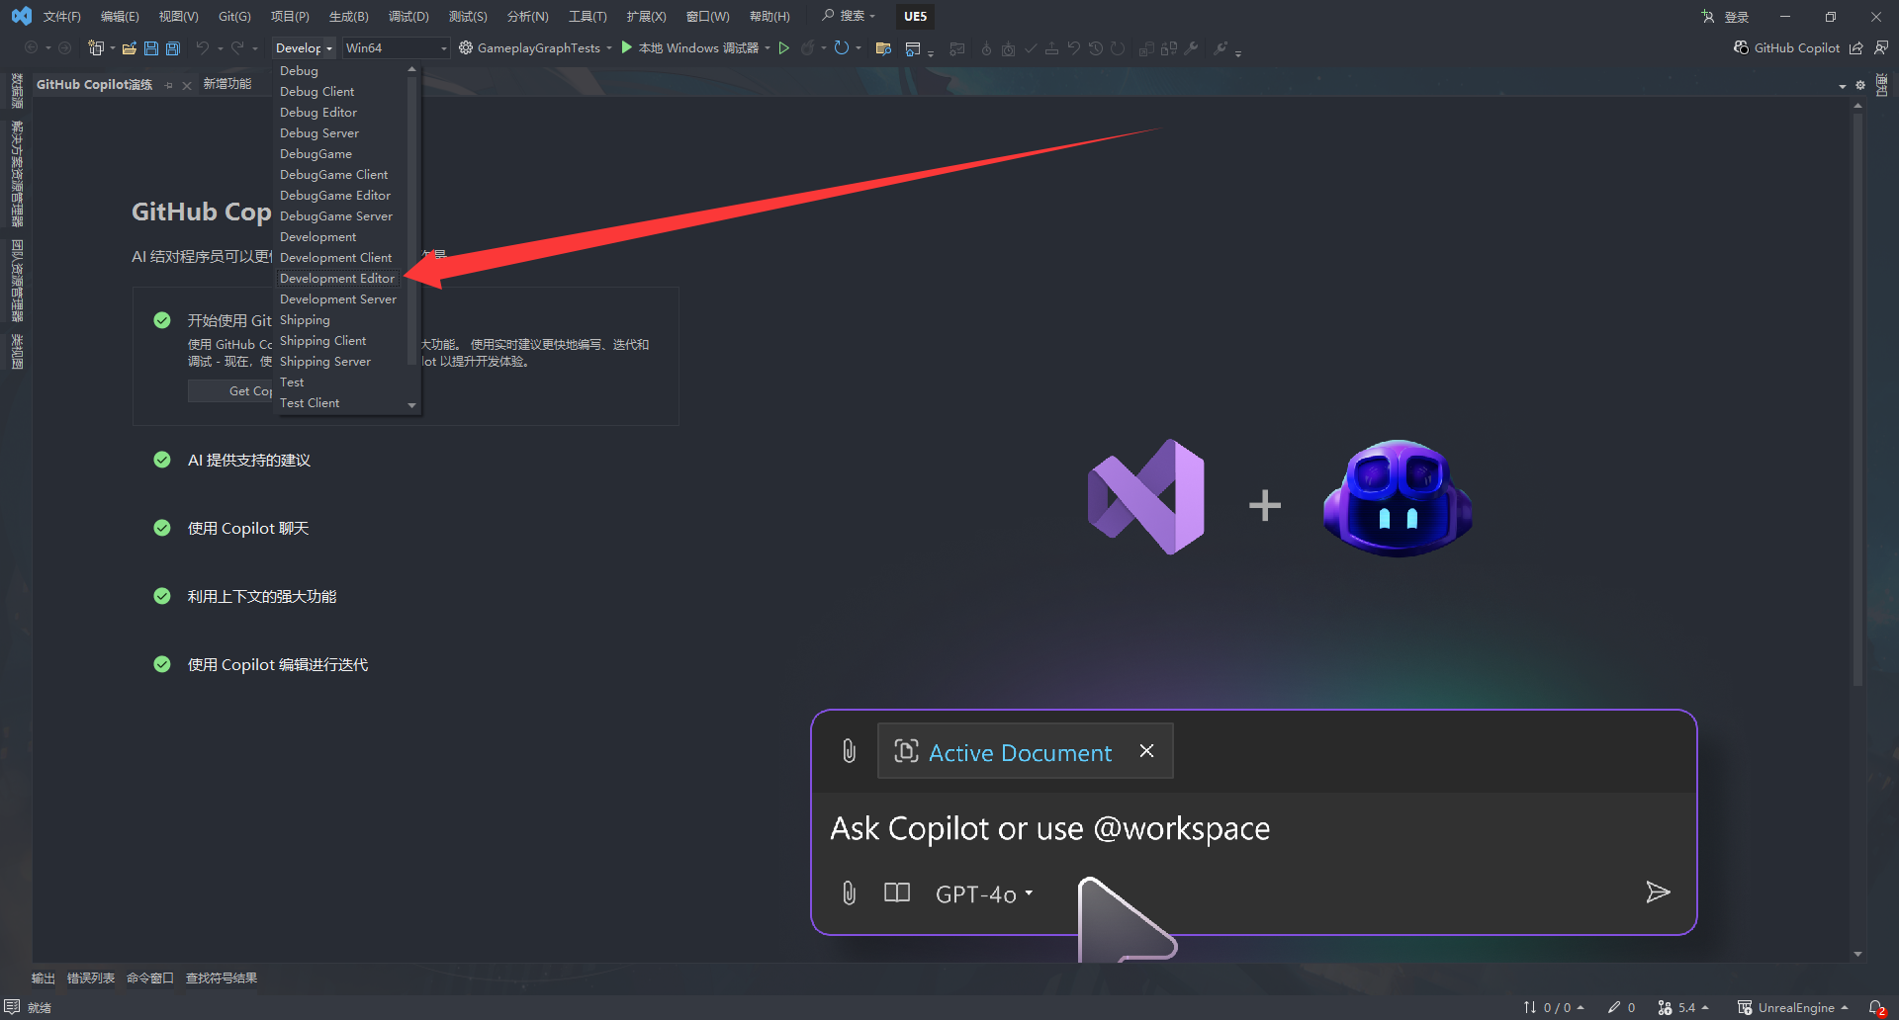Switch to the 新增功能 tab
This screenshot has height=1020, width=1899.
(x=226, y=84)
